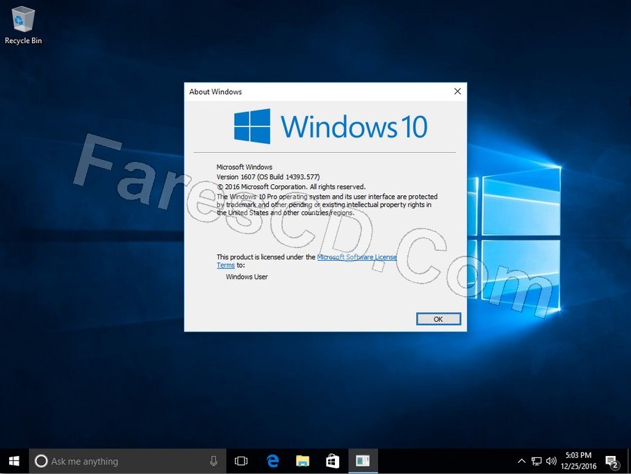This screenshot has width=631, height=474.
Task: Open File Explorer from the taskbar
Action: [302, 461]
